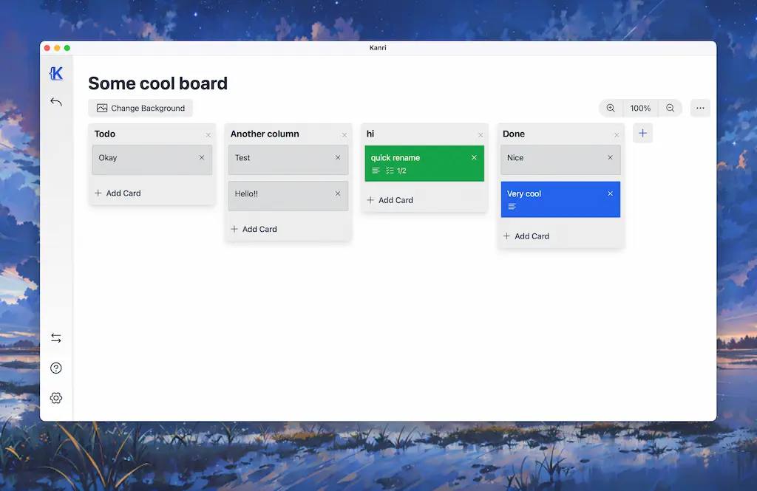Viewport: 757px width, 491px height.
Task: Zoom out using the magnifier minus icon
Action: click(671, 108)
